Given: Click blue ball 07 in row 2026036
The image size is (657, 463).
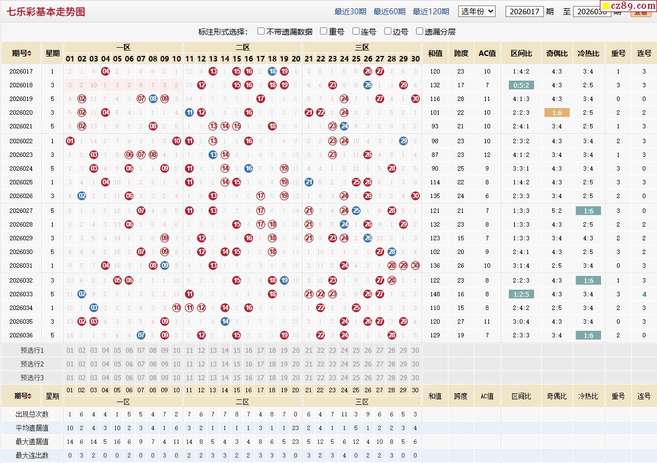Looking at the screenshot, I should tap(141, 335).
